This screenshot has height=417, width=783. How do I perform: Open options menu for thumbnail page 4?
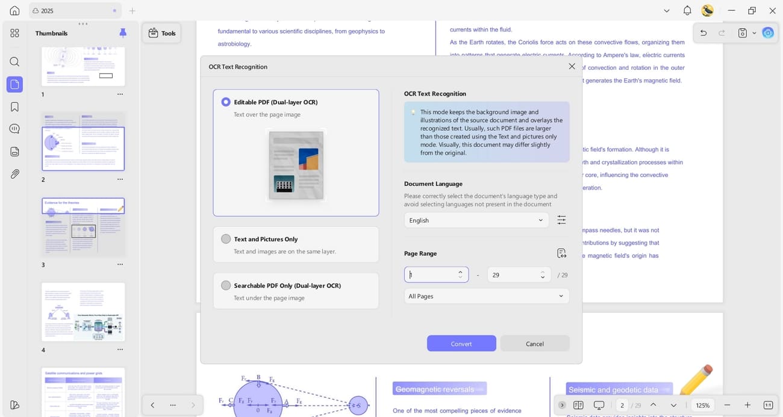pyautogui.click(x=120, y=350)
